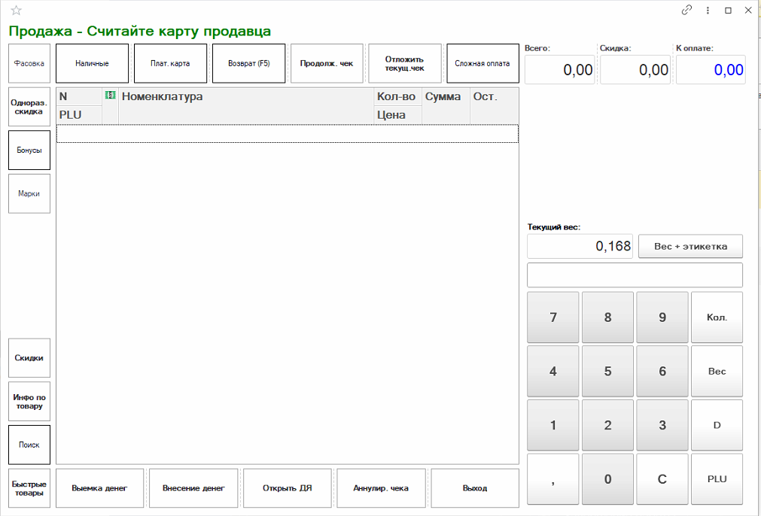Postpone receipt with Отложить текущ.чек
This screenshot has width=761, height=516.
[405, 63]
